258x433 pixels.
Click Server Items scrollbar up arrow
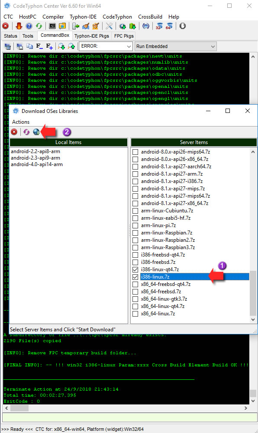click(253, 152)
